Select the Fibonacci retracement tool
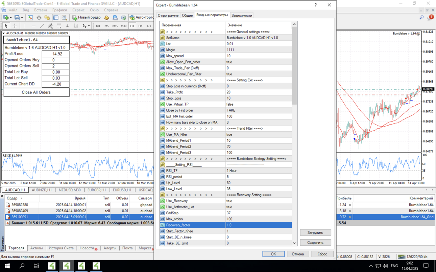The height and width of the screenshot is (272, 436). (x=59, y=26)
